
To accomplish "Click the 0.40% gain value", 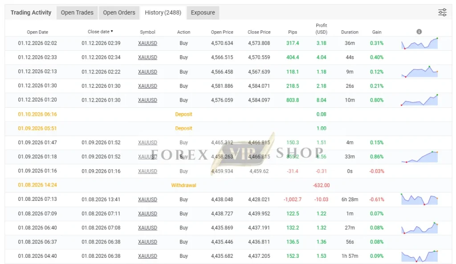I will point(377,57).
